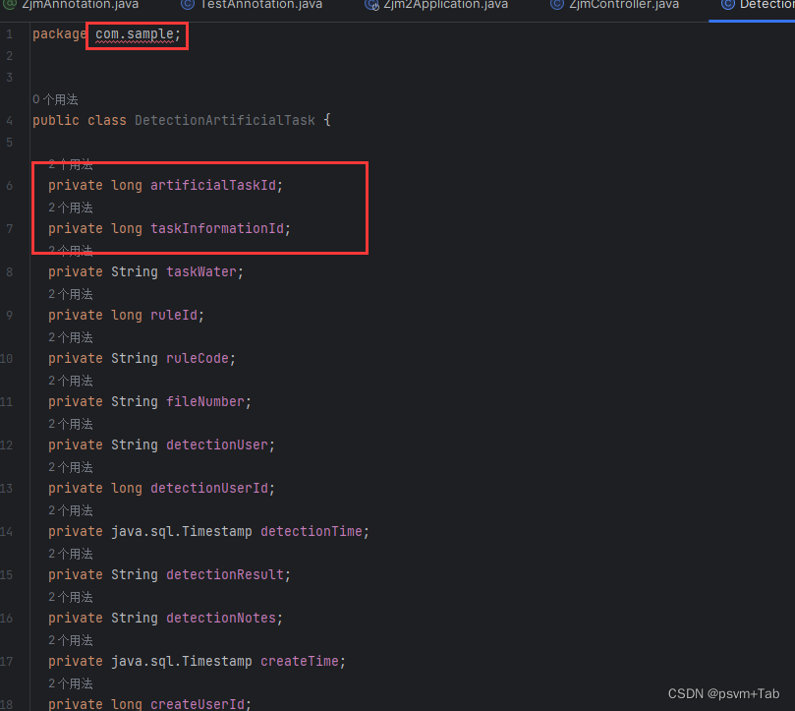The width and height of the screenshot is (795, 711).
Task: Place the caret on com.sample package name
Action: (134, 32)
